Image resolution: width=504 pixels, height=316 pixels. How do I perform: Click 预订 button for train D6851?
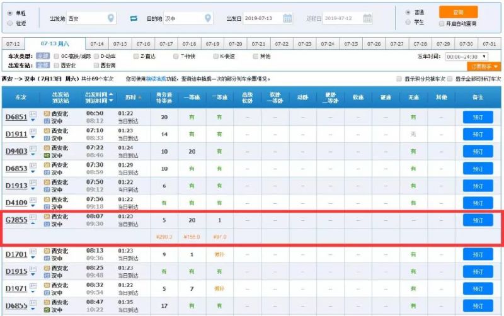478,117
